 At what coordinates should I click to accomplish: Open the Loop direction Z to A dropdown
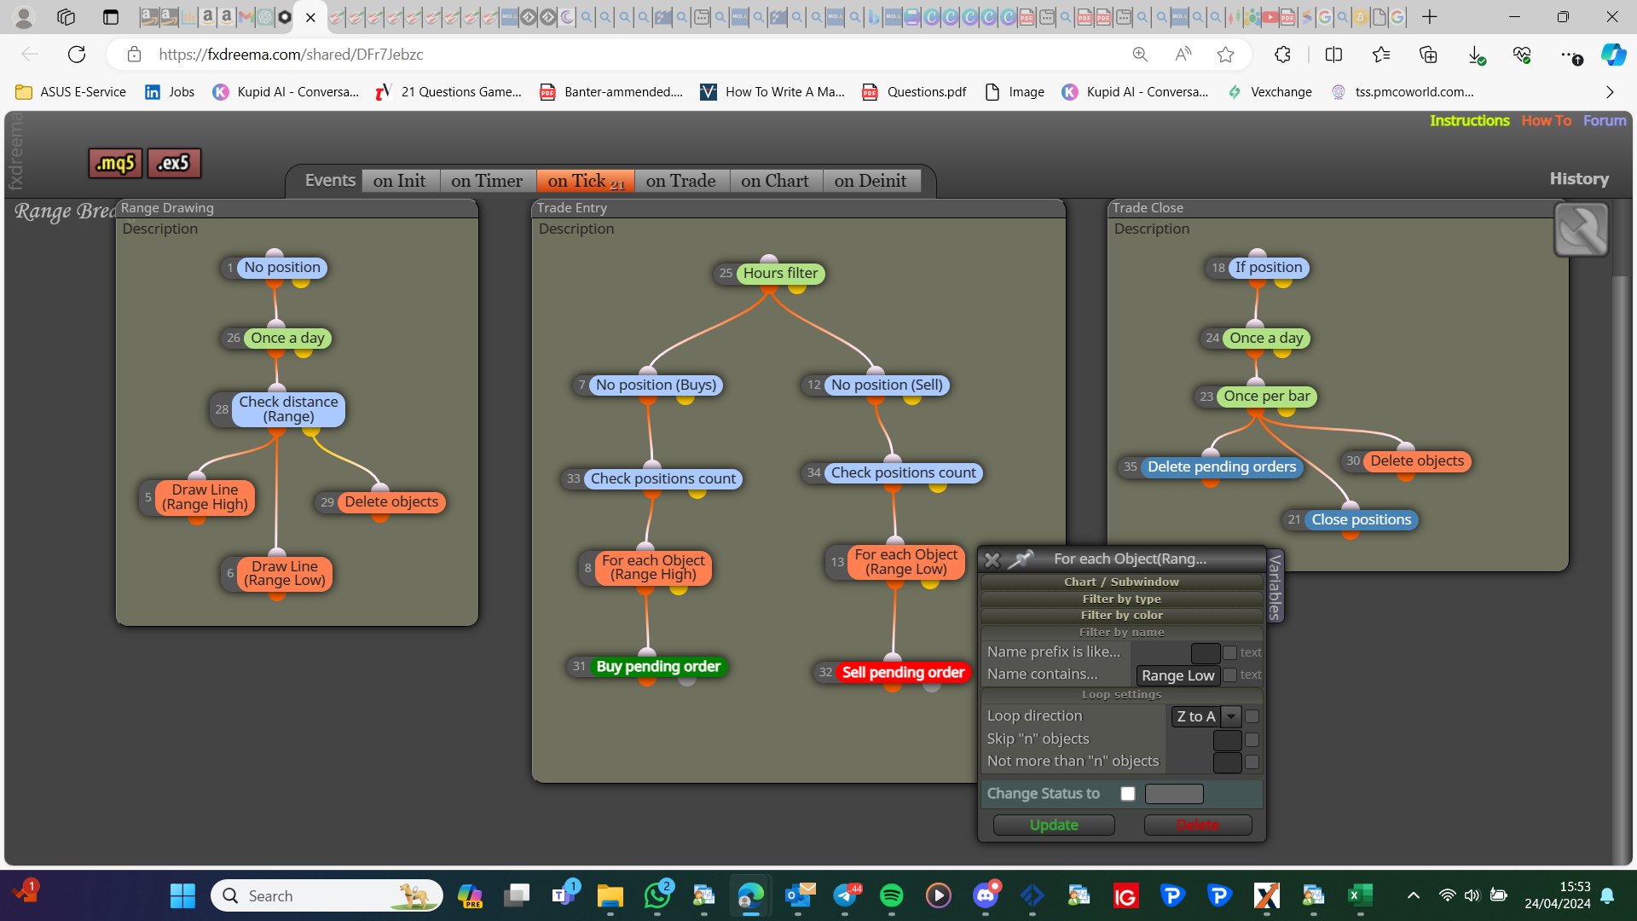1230,716
